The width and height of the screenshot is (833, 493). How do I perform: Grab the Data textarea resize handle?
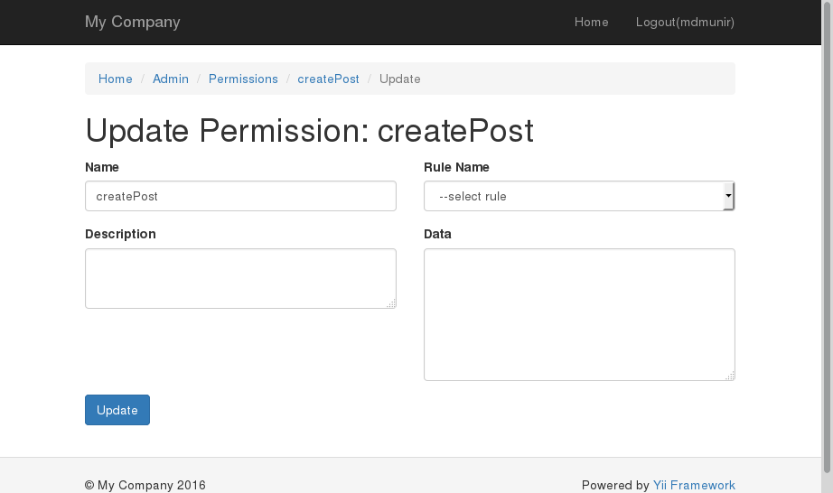(730, 376)
